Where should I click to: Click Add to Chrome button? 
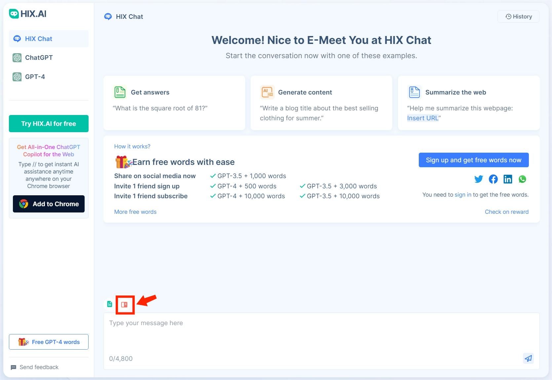[49, 204]
